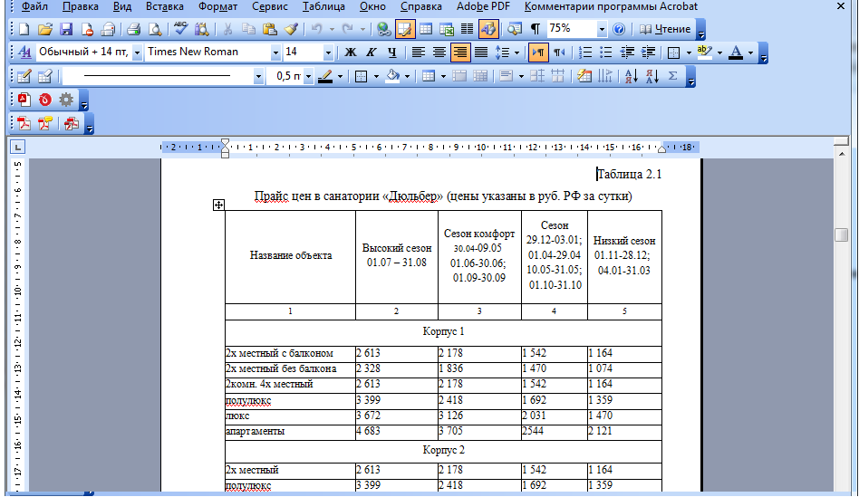The width and height of the screenshot is (859, 497).
Task: Open Комментарии программы Acrobat menu
Action: click(611, 6)
